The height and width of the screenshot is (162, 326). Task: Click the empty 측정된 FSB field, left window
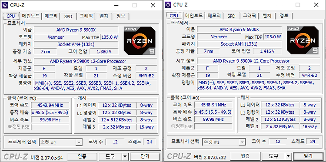[x=50, y=127]
